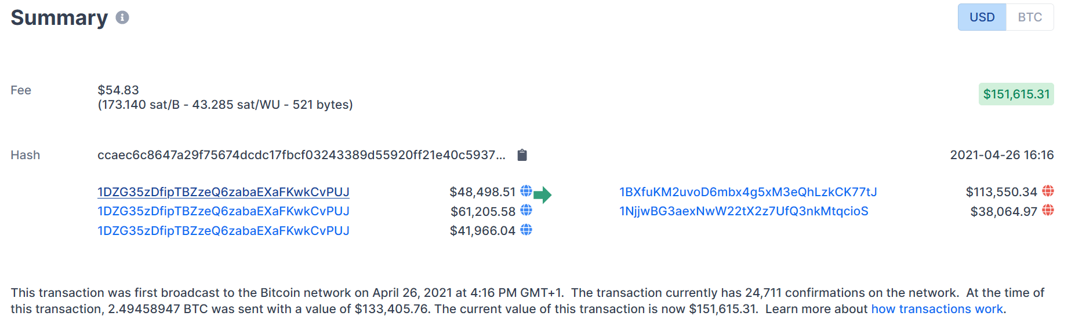This screenshot has height=327, width=1075.
Task: Switch currency display to USD
Action: click(982, 17)
